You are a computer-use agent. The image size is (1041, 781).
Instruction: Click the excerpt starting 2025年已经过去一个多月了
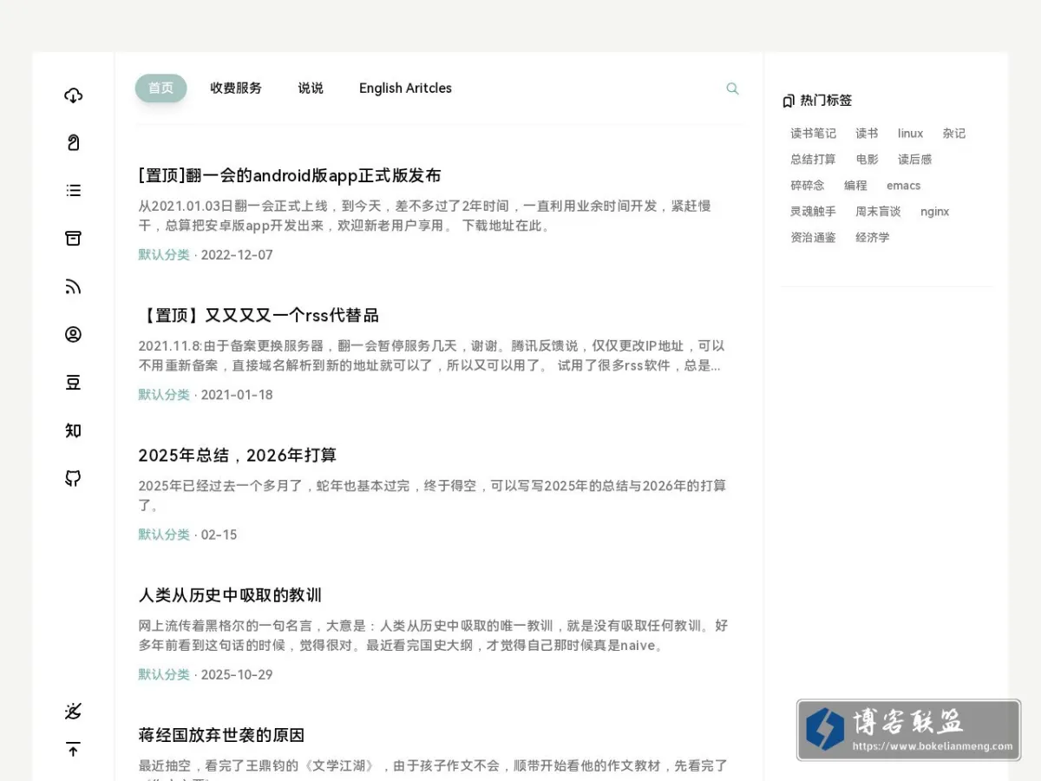432,496
